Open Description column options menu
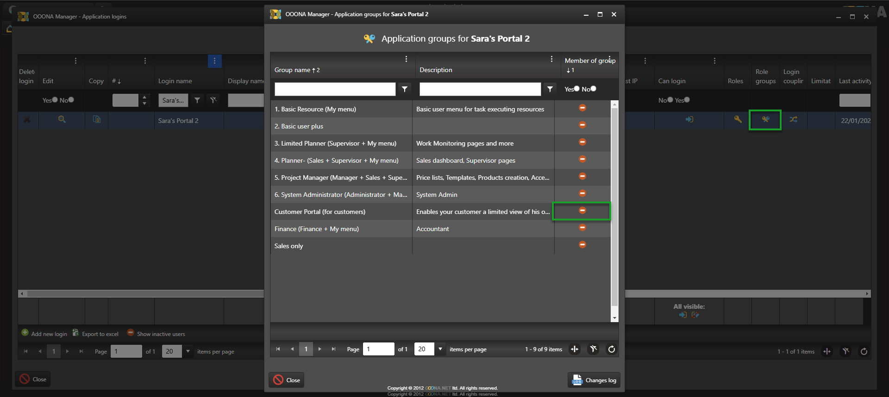 (x=551, y=59)
